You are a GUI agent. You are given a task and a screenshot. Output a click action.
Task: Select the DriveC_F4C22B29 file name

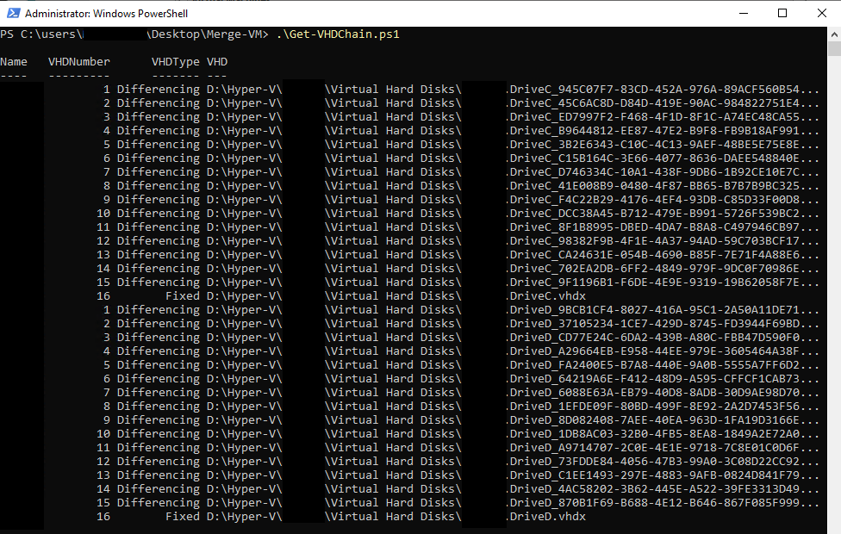pos(663,200)
